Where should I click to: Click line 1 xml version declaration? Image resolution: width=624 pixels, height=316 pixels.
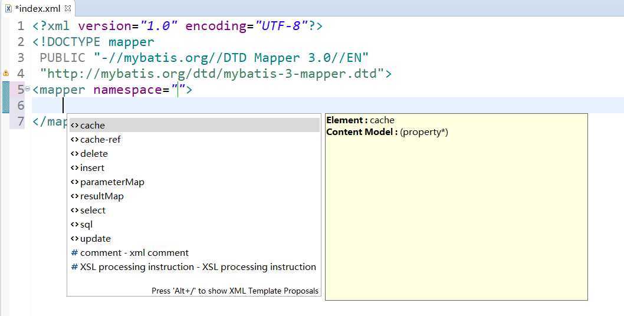[x=178, y=27]
